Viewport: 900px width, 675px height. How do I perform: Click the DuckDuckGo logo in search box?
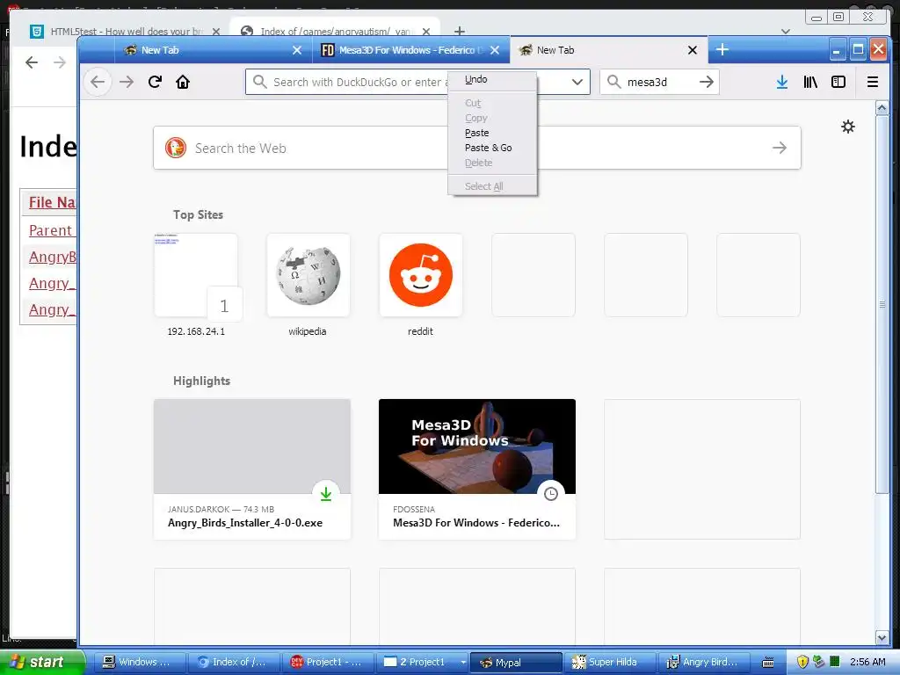click(176, 148)
